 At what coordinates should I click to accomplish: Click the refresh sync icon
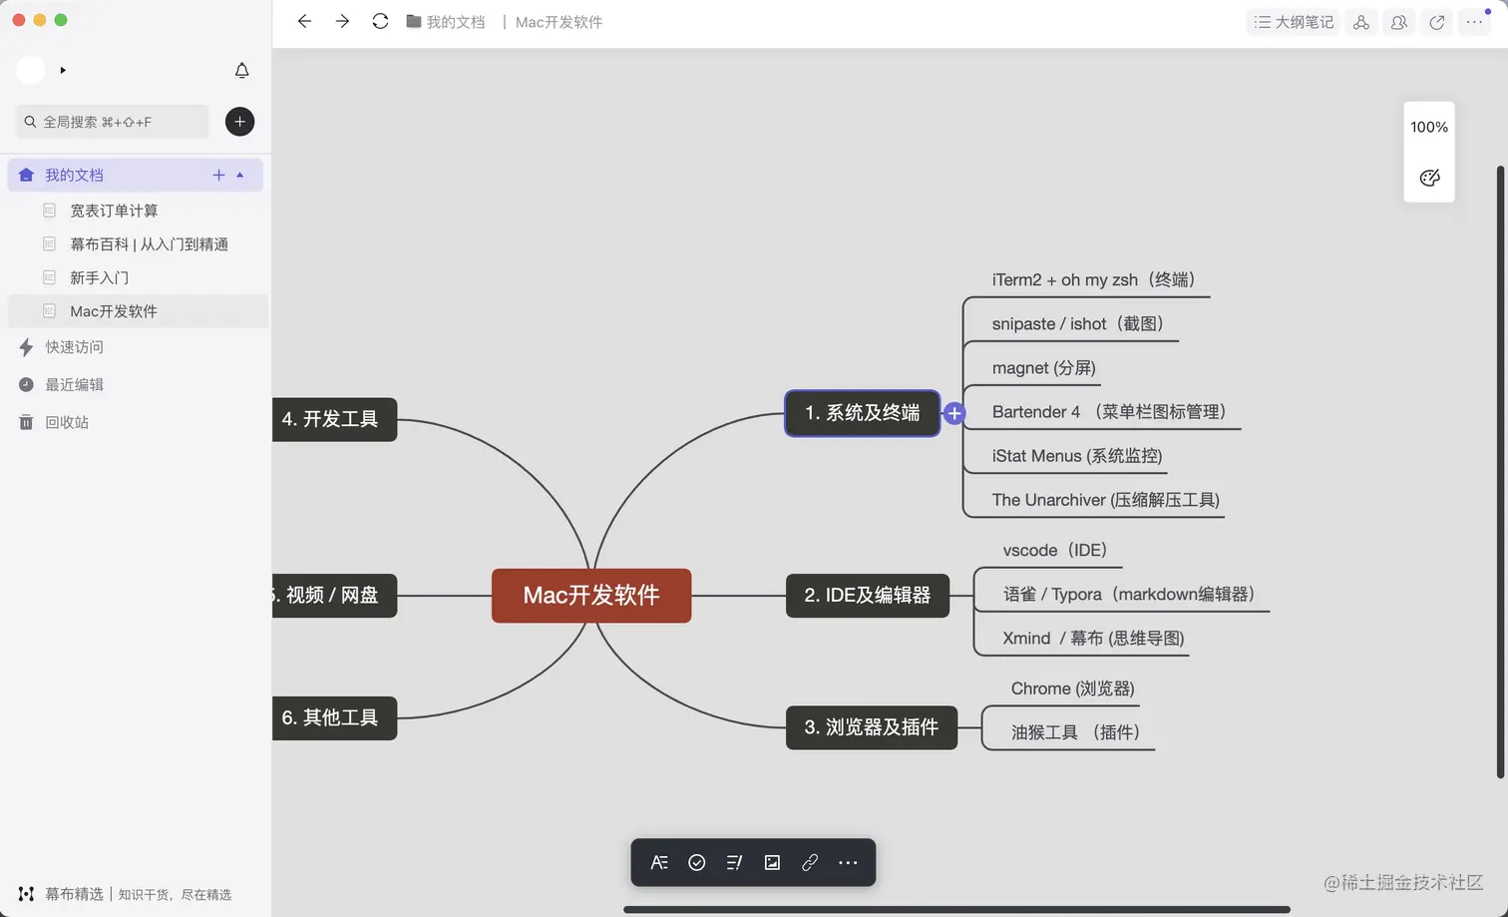coord(380,21)
